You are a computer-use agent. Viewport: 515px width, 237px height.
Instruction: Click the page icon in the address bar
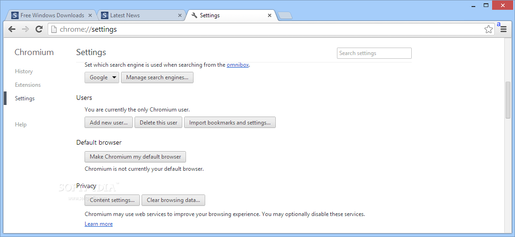[x=54, y=29]
